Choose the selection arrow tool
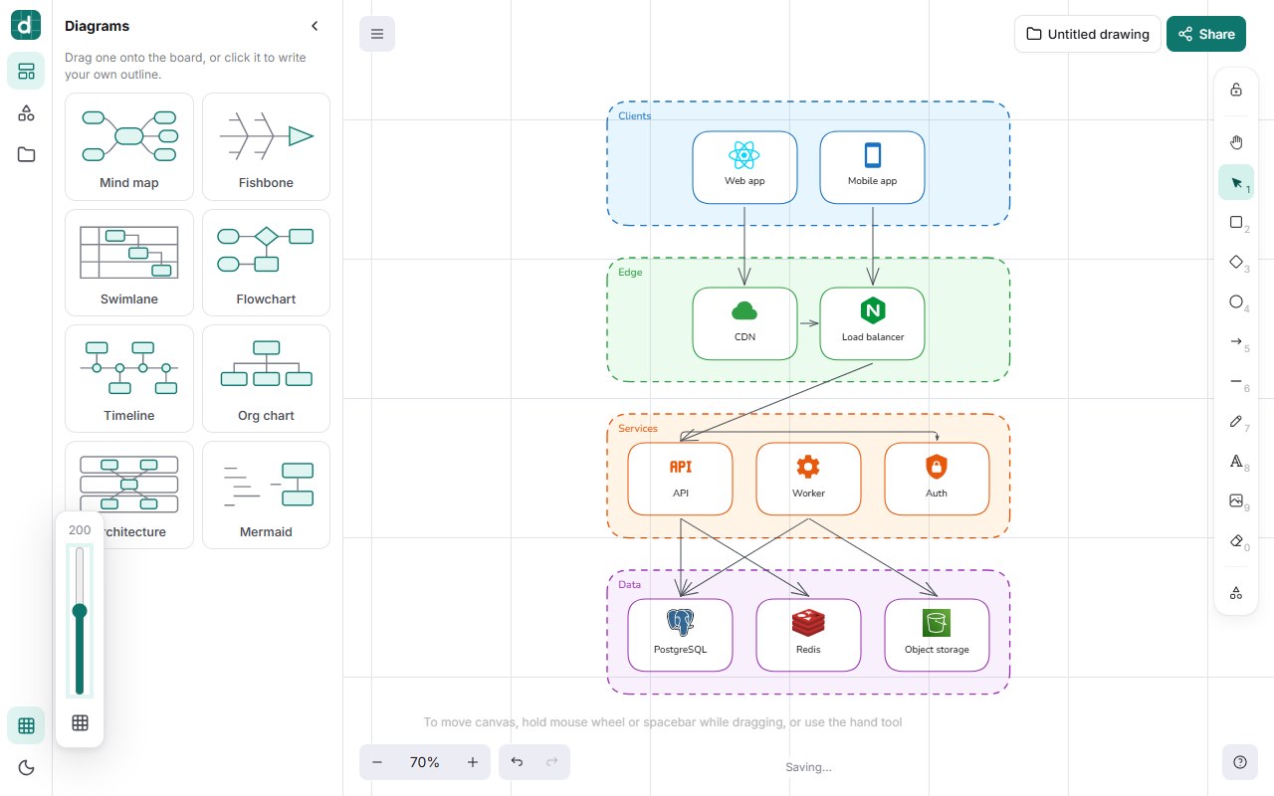Screen dimensions: 1274x796 point(1236,182)
